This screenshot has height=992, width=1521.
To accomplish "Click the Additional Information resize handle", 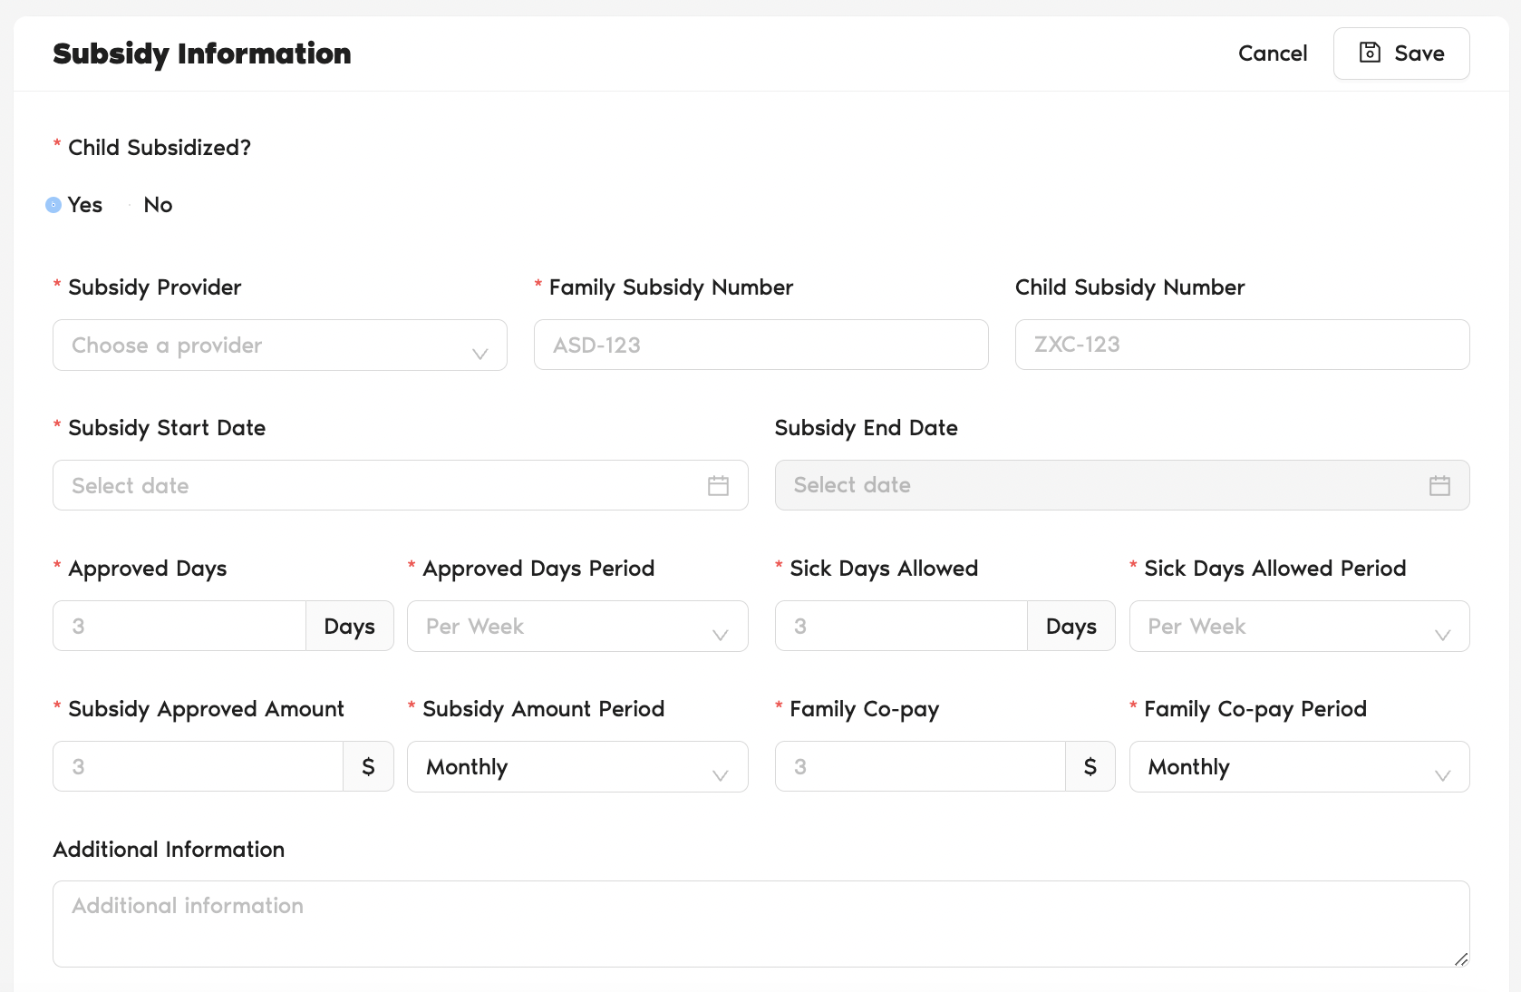I will coord(1460,959).
